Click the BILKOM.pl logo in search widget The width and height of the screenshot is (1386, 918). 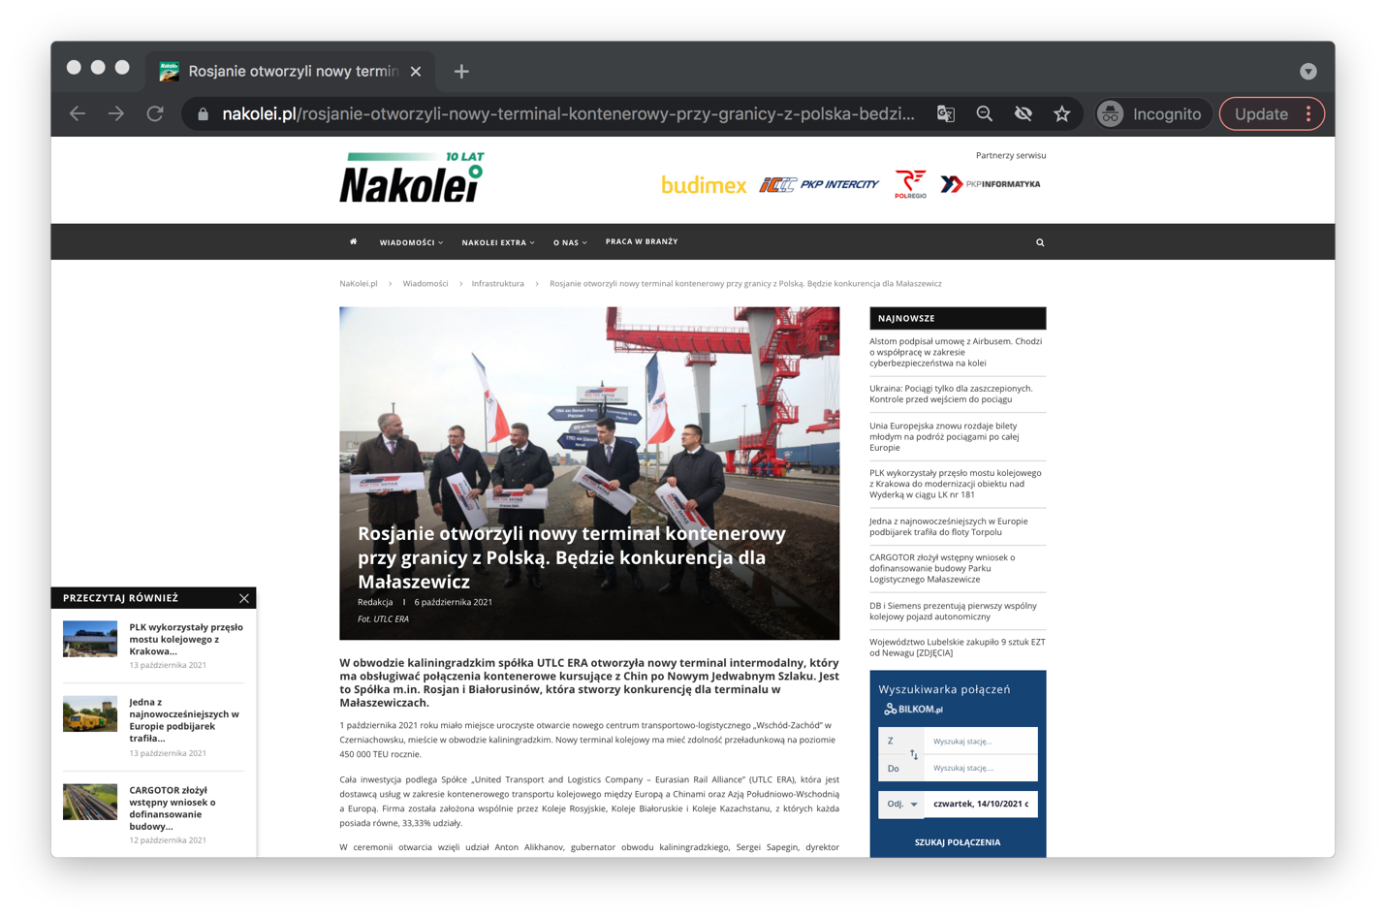click(x=913, y=710)
